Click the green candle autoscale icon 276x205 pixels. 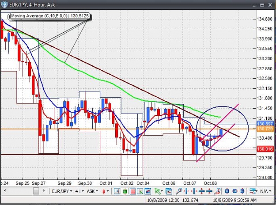(125, 191)
